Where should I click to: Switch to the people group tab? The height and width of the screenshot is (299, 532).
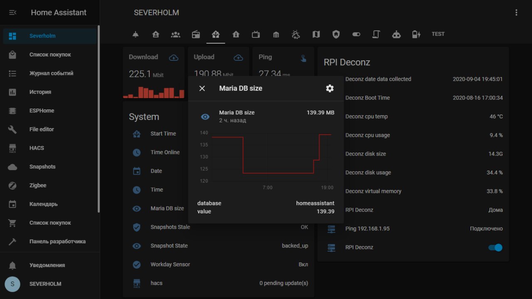pyautogui.click(x=176, y=34)
